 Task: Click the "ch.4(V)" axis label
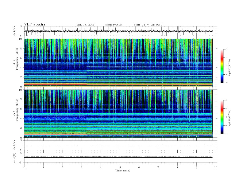pyautogui.click(x=14, y=158)
